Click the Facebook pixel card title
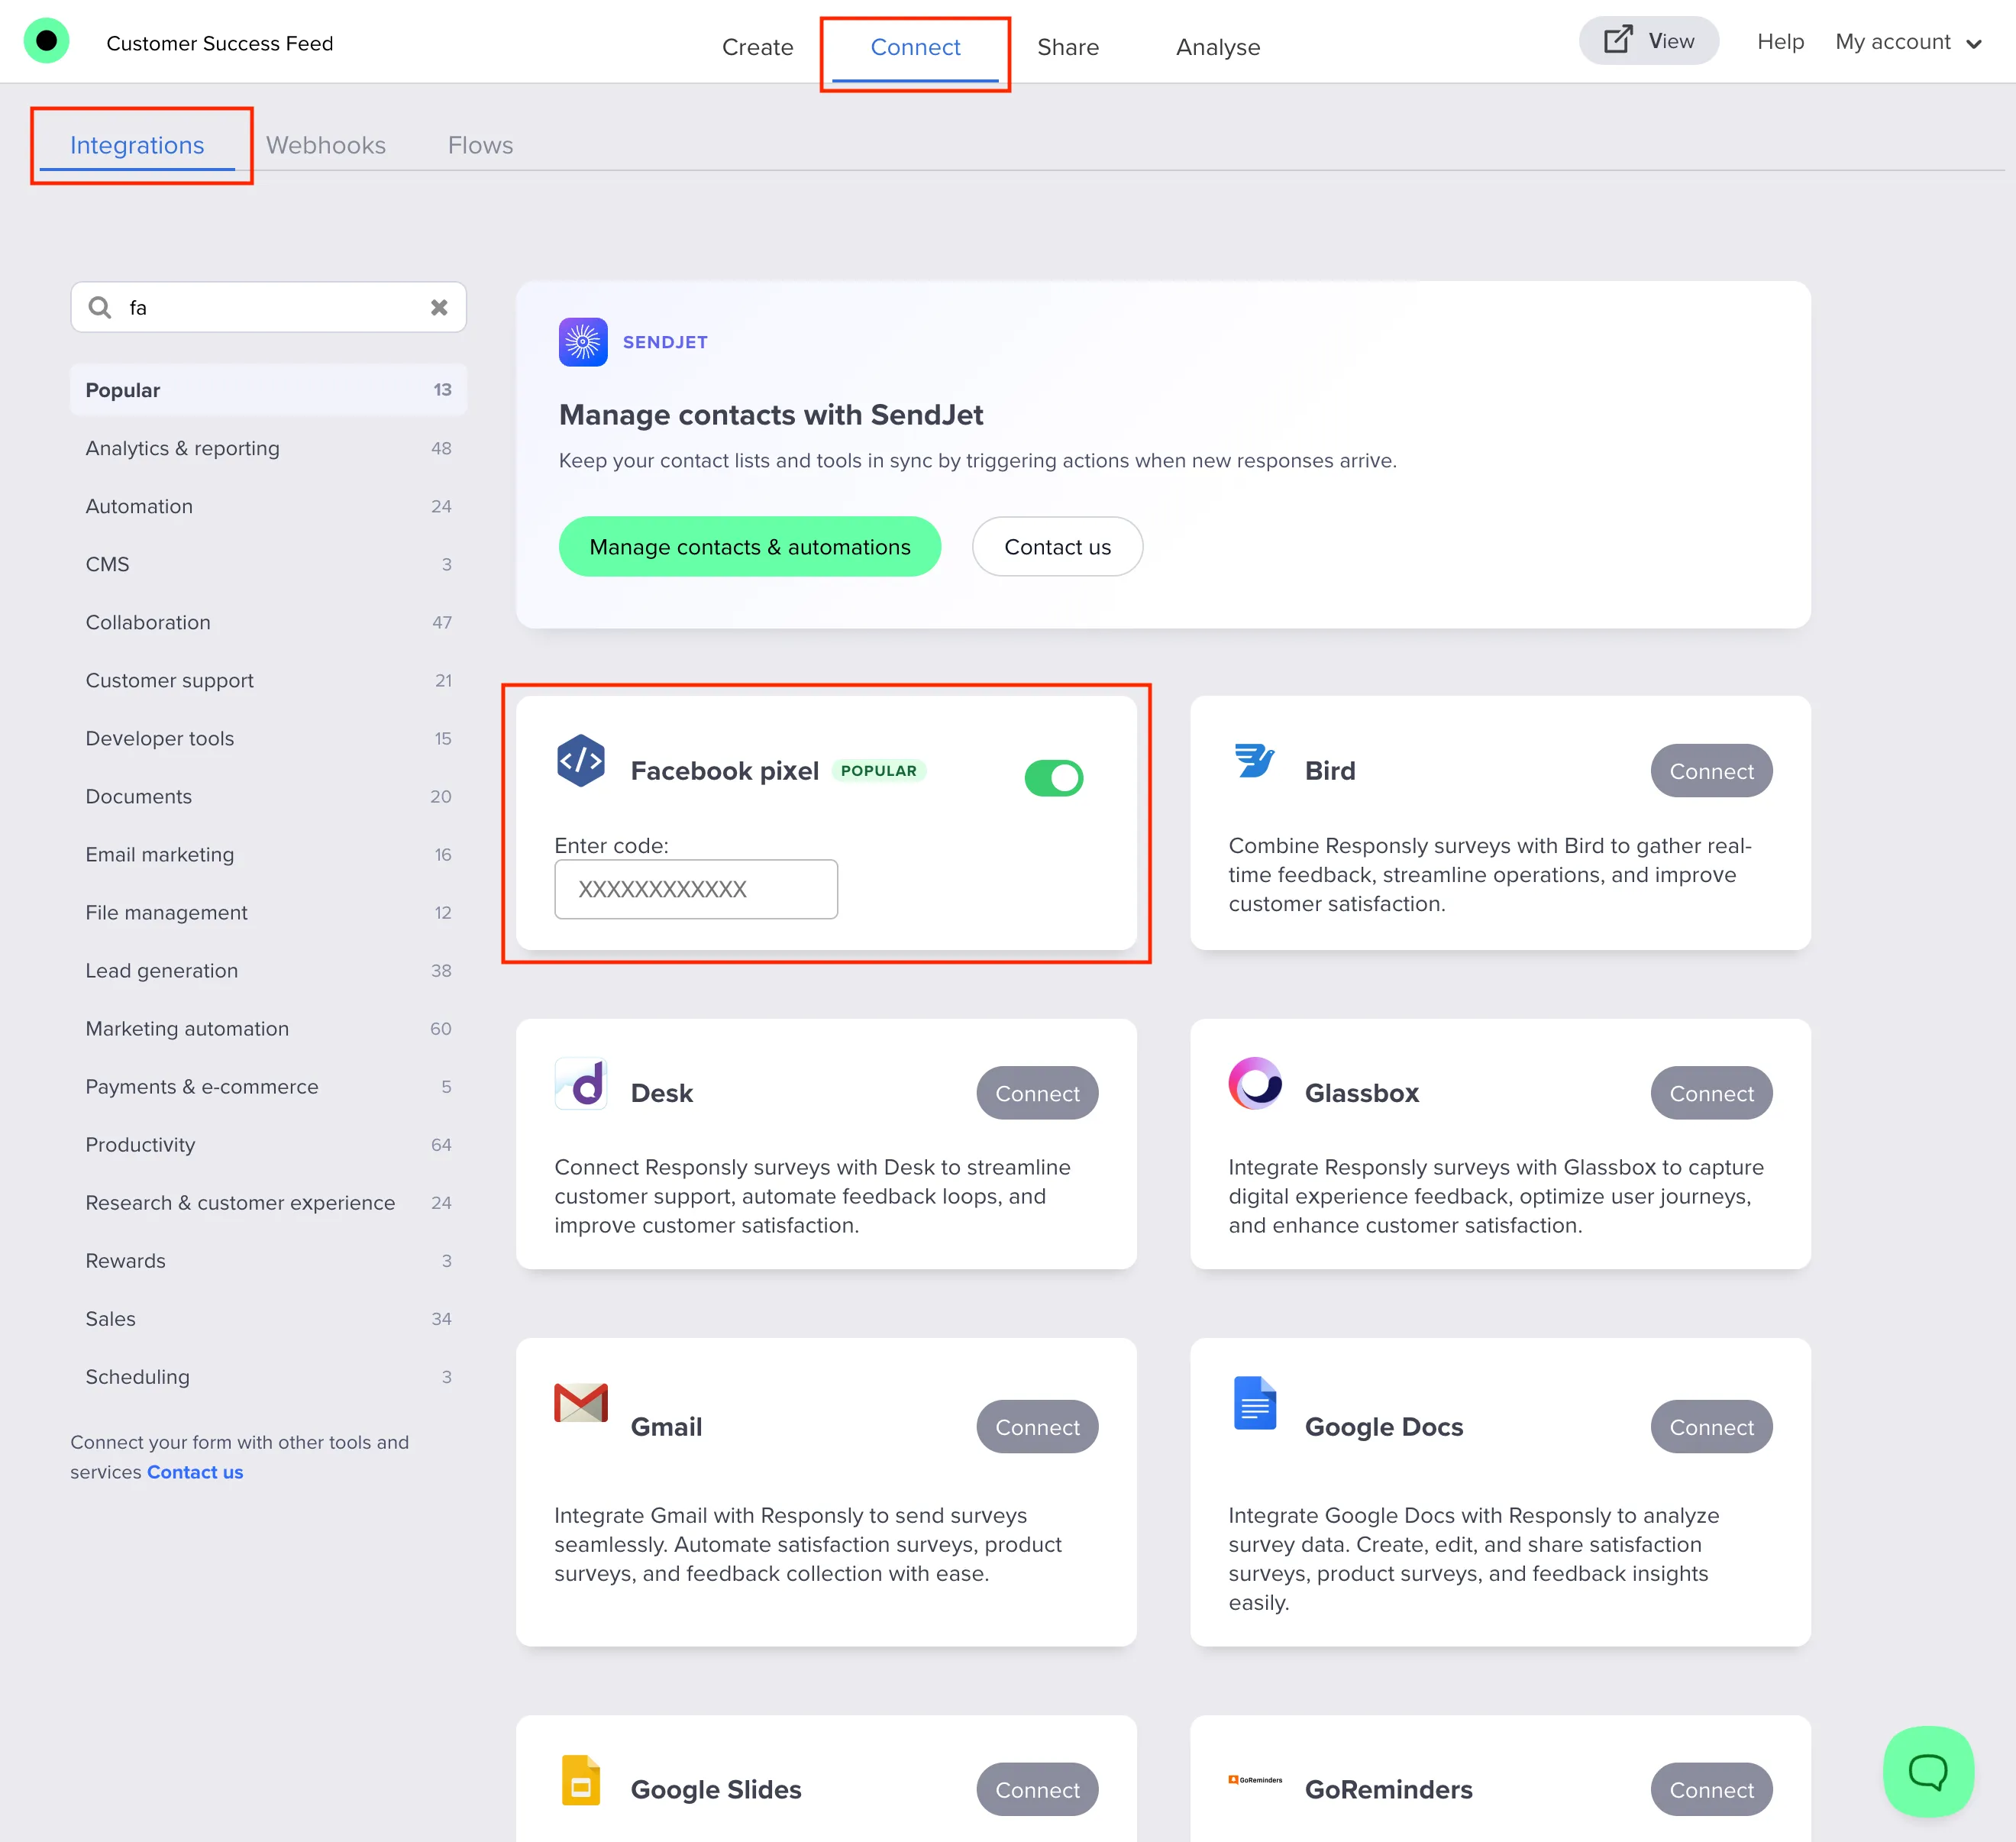This screenshot has height=1842, width=2016. pyautogui.click(x=725, y=771)
